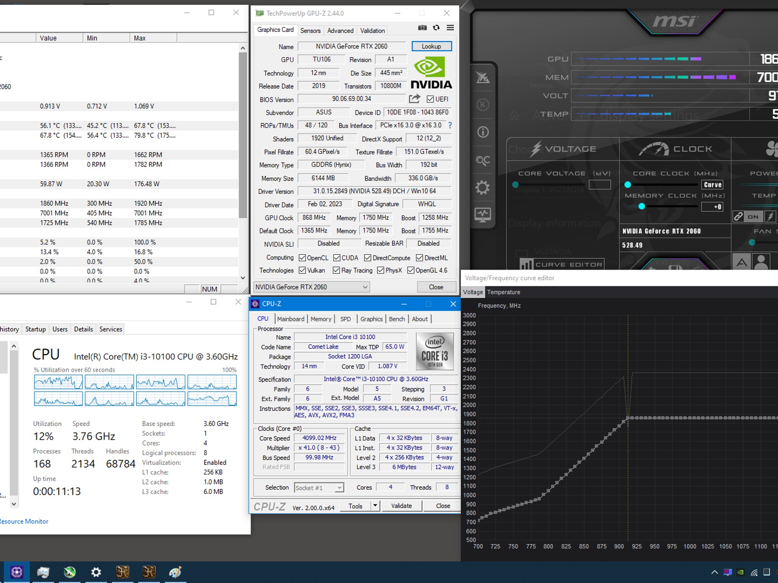This screenshot has width=778, height=583.
Task: Click the core clock Curve value box
Action: 712,185
